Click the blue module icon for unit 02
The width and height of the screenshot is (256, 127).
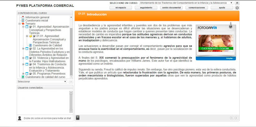click(x=27, y=49)
